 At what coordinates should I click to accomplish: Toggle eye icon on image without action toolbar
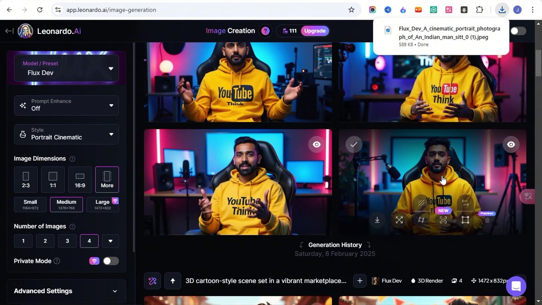click(317, 144)
